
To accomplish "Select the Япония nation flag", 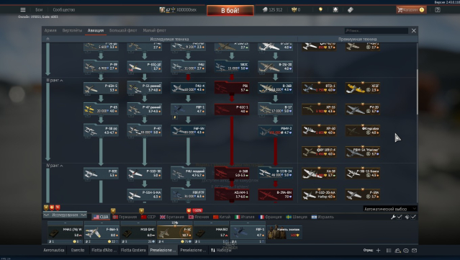I will 199,217.
